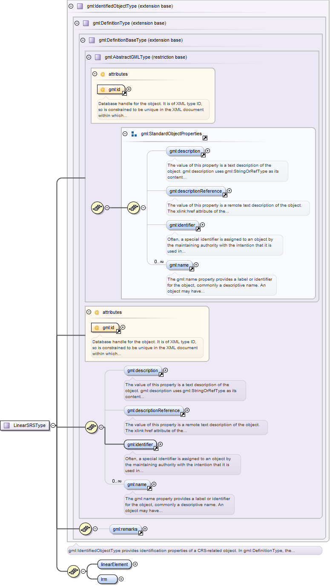Follow the gml:StandardObjectProperties reference arrow icon
Screen dimensions: 330x586
click(x=205, y=138)
